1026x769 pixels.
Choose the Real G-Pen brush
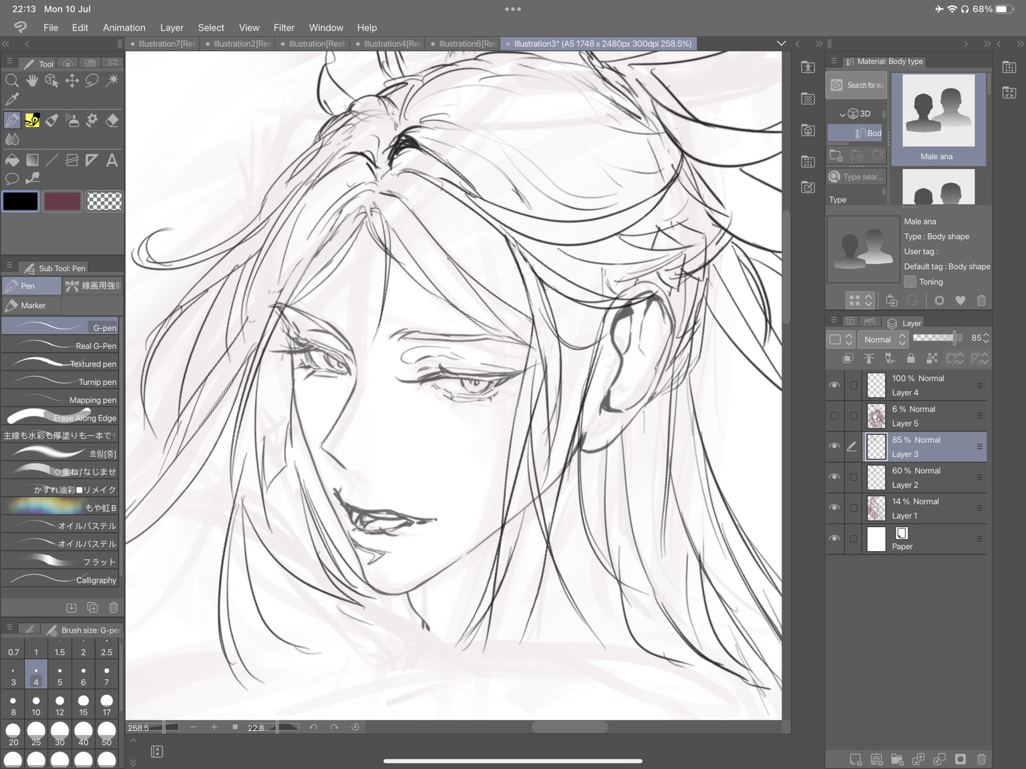click(60, 345)
